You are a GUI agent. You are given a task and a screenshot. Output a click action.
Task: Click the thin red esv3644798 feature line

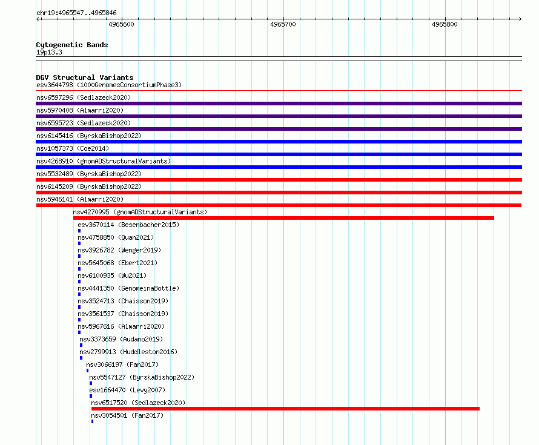279,91
